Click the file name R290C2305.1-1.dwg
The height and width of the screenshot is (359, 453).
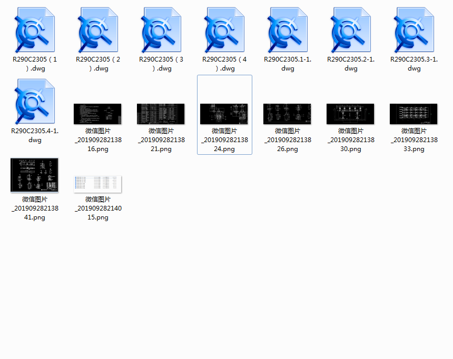click(x=288, y=64)
